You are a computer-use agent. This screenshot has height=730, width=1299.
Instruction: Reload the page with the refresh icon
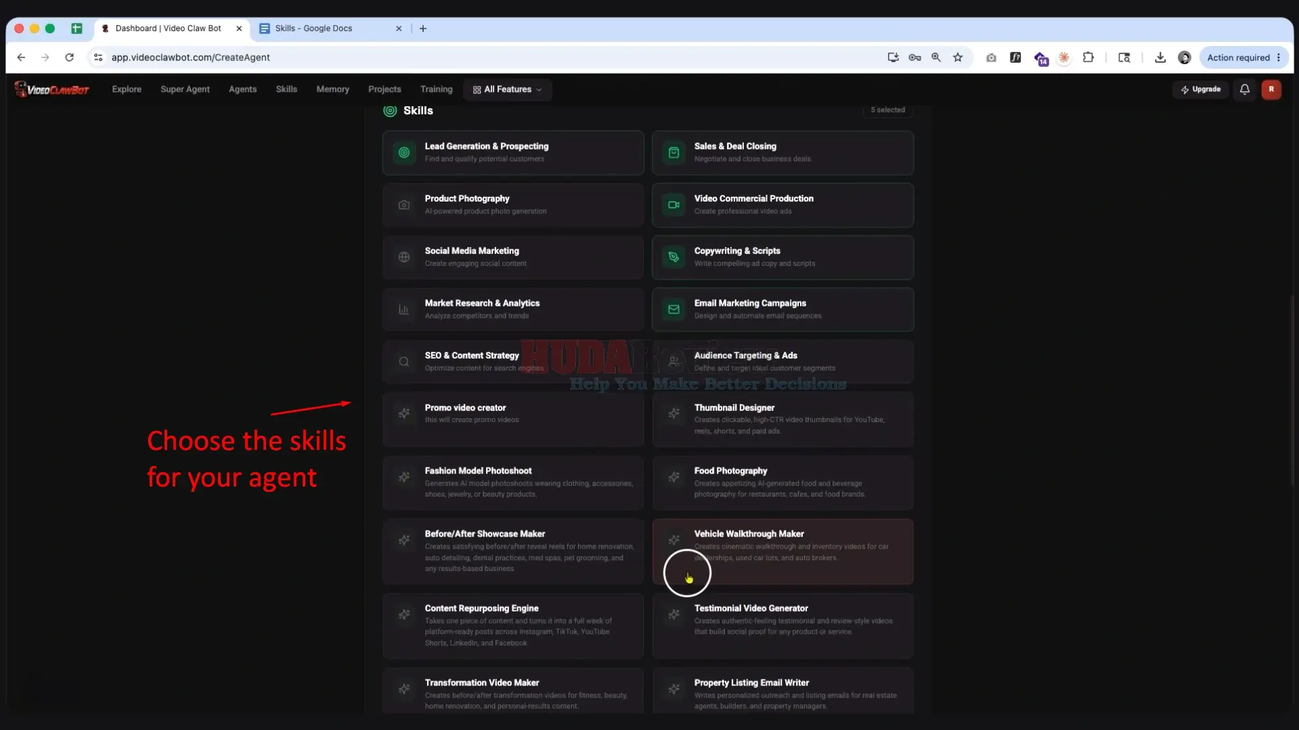pyautogui.click(x=69, y=58)
